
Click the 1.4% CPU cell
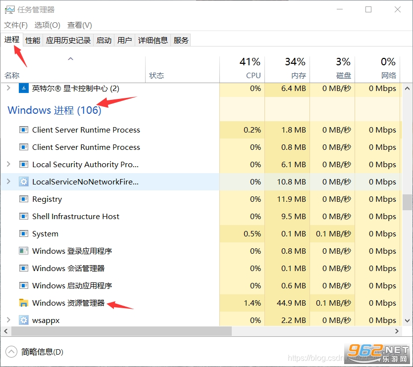(242, 303)
